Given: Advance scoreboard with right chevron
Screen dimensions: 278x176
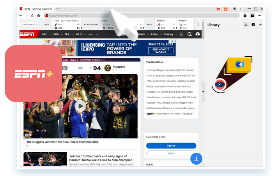Looking at the screenshot, I should 198,24.
